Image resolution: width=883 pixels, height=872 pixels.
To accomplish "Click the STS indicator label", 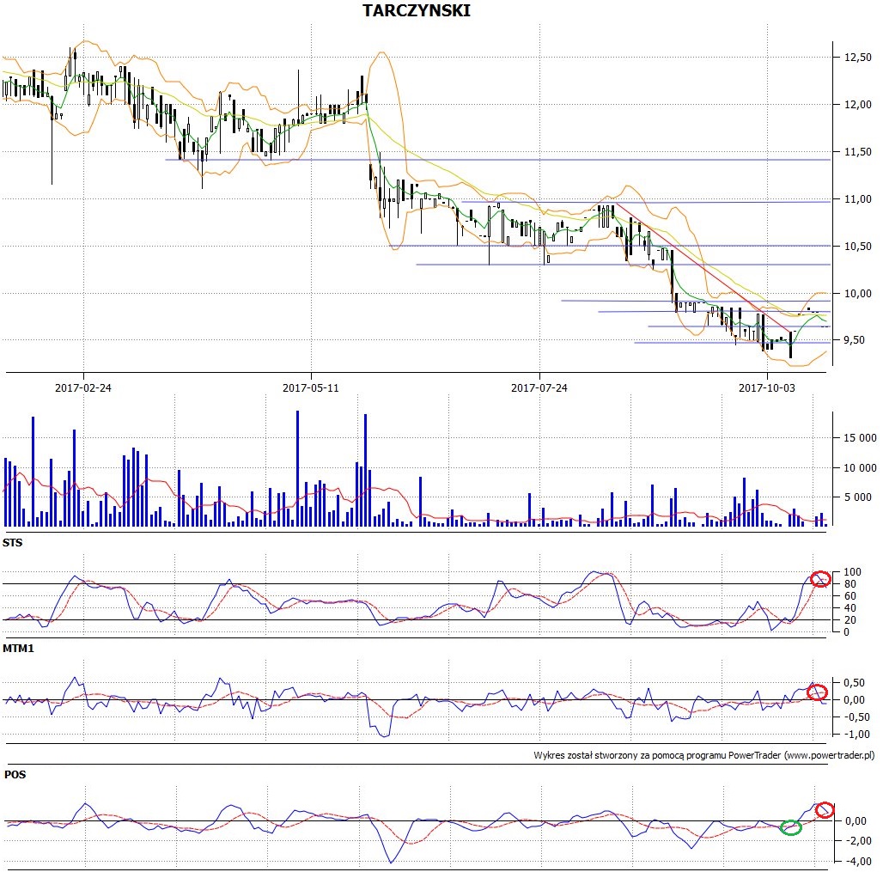I will pyautogui.click(x=12, y=542).
